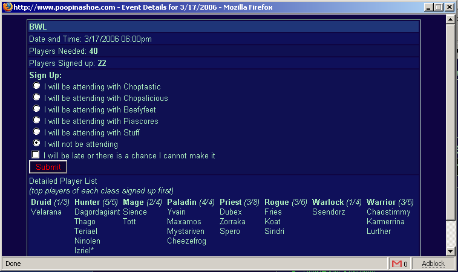Image resolution: width=458 pixels, height=272 pixels.
Task: Click the Done status bar text
Action: (13, 264)
